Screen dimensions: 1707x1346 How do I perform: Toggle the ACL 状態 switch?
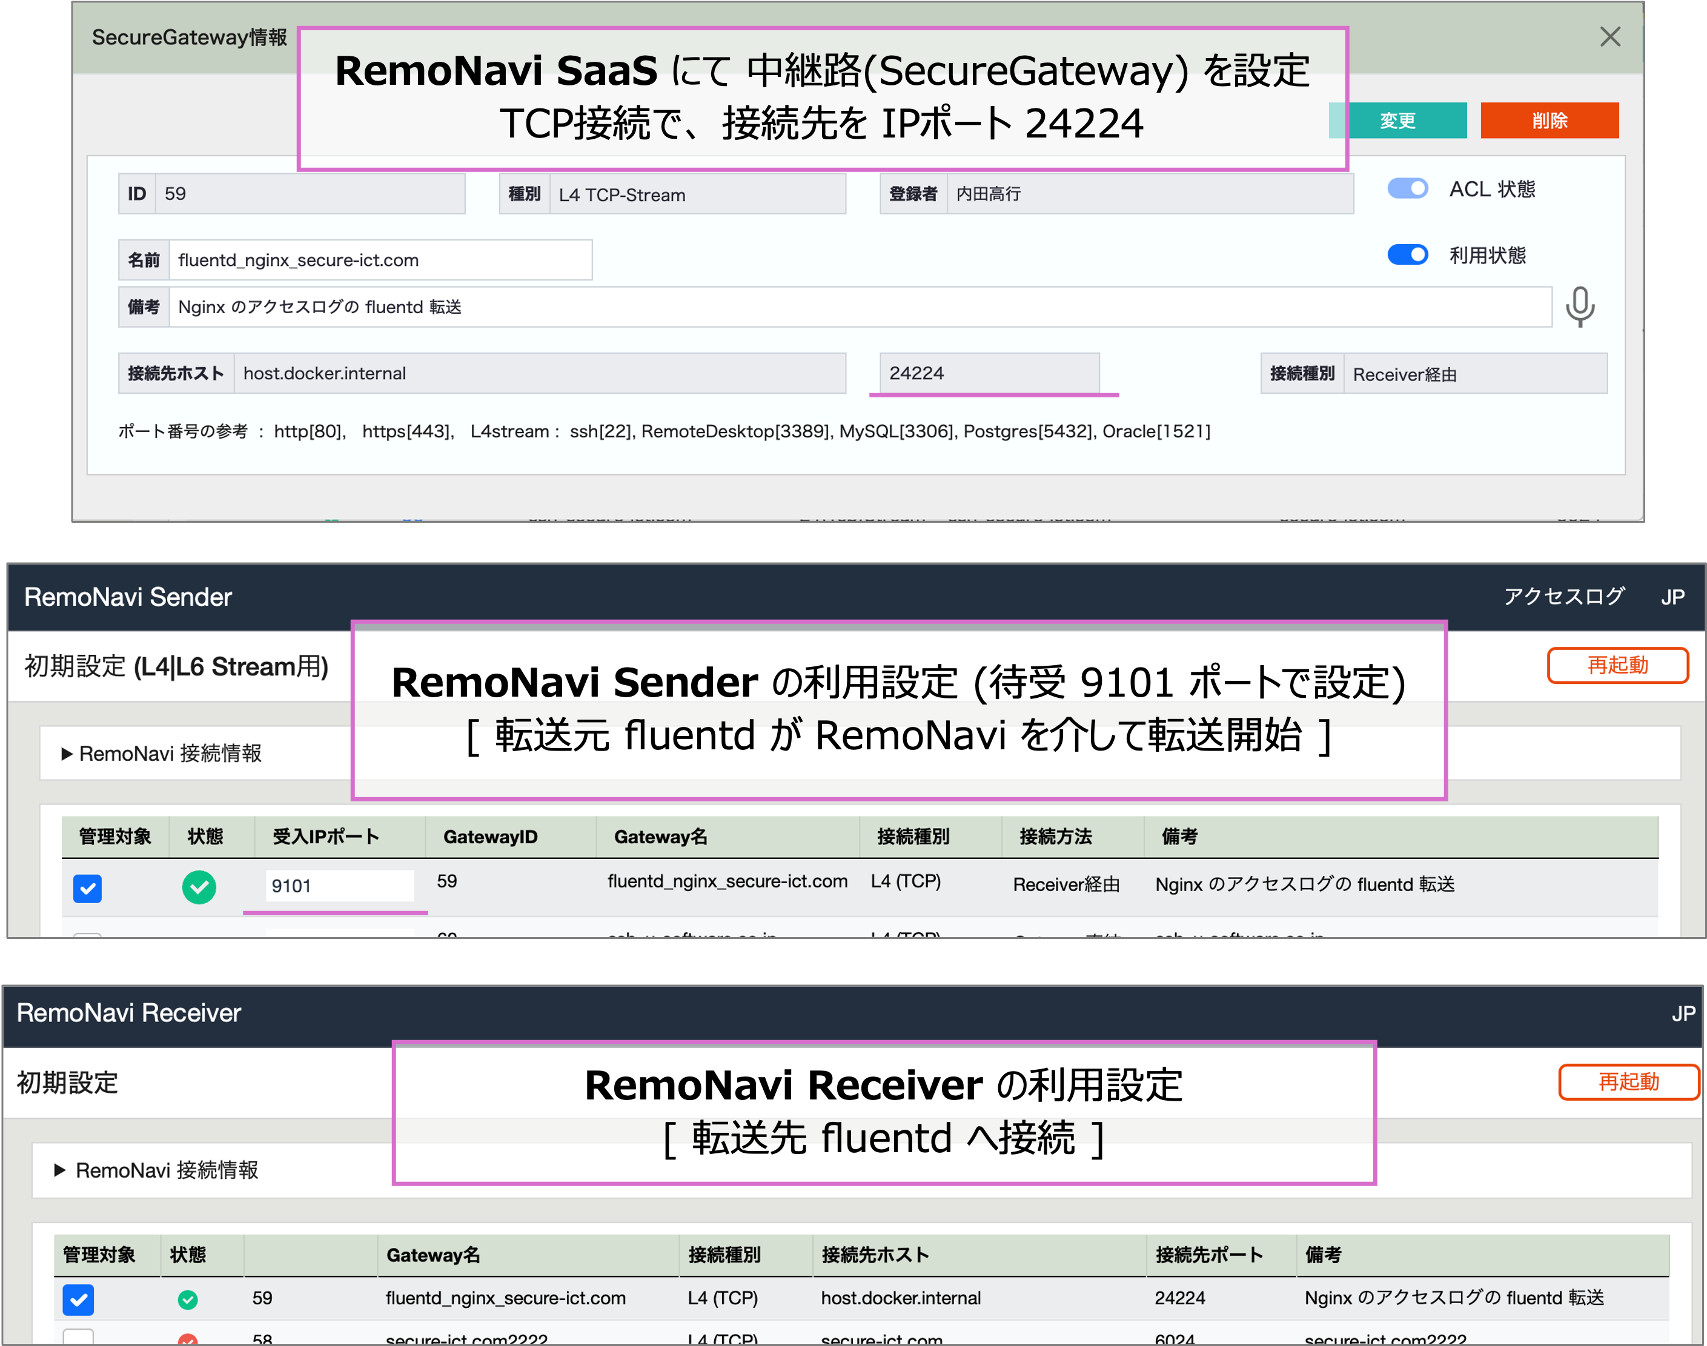point(1408,189)
